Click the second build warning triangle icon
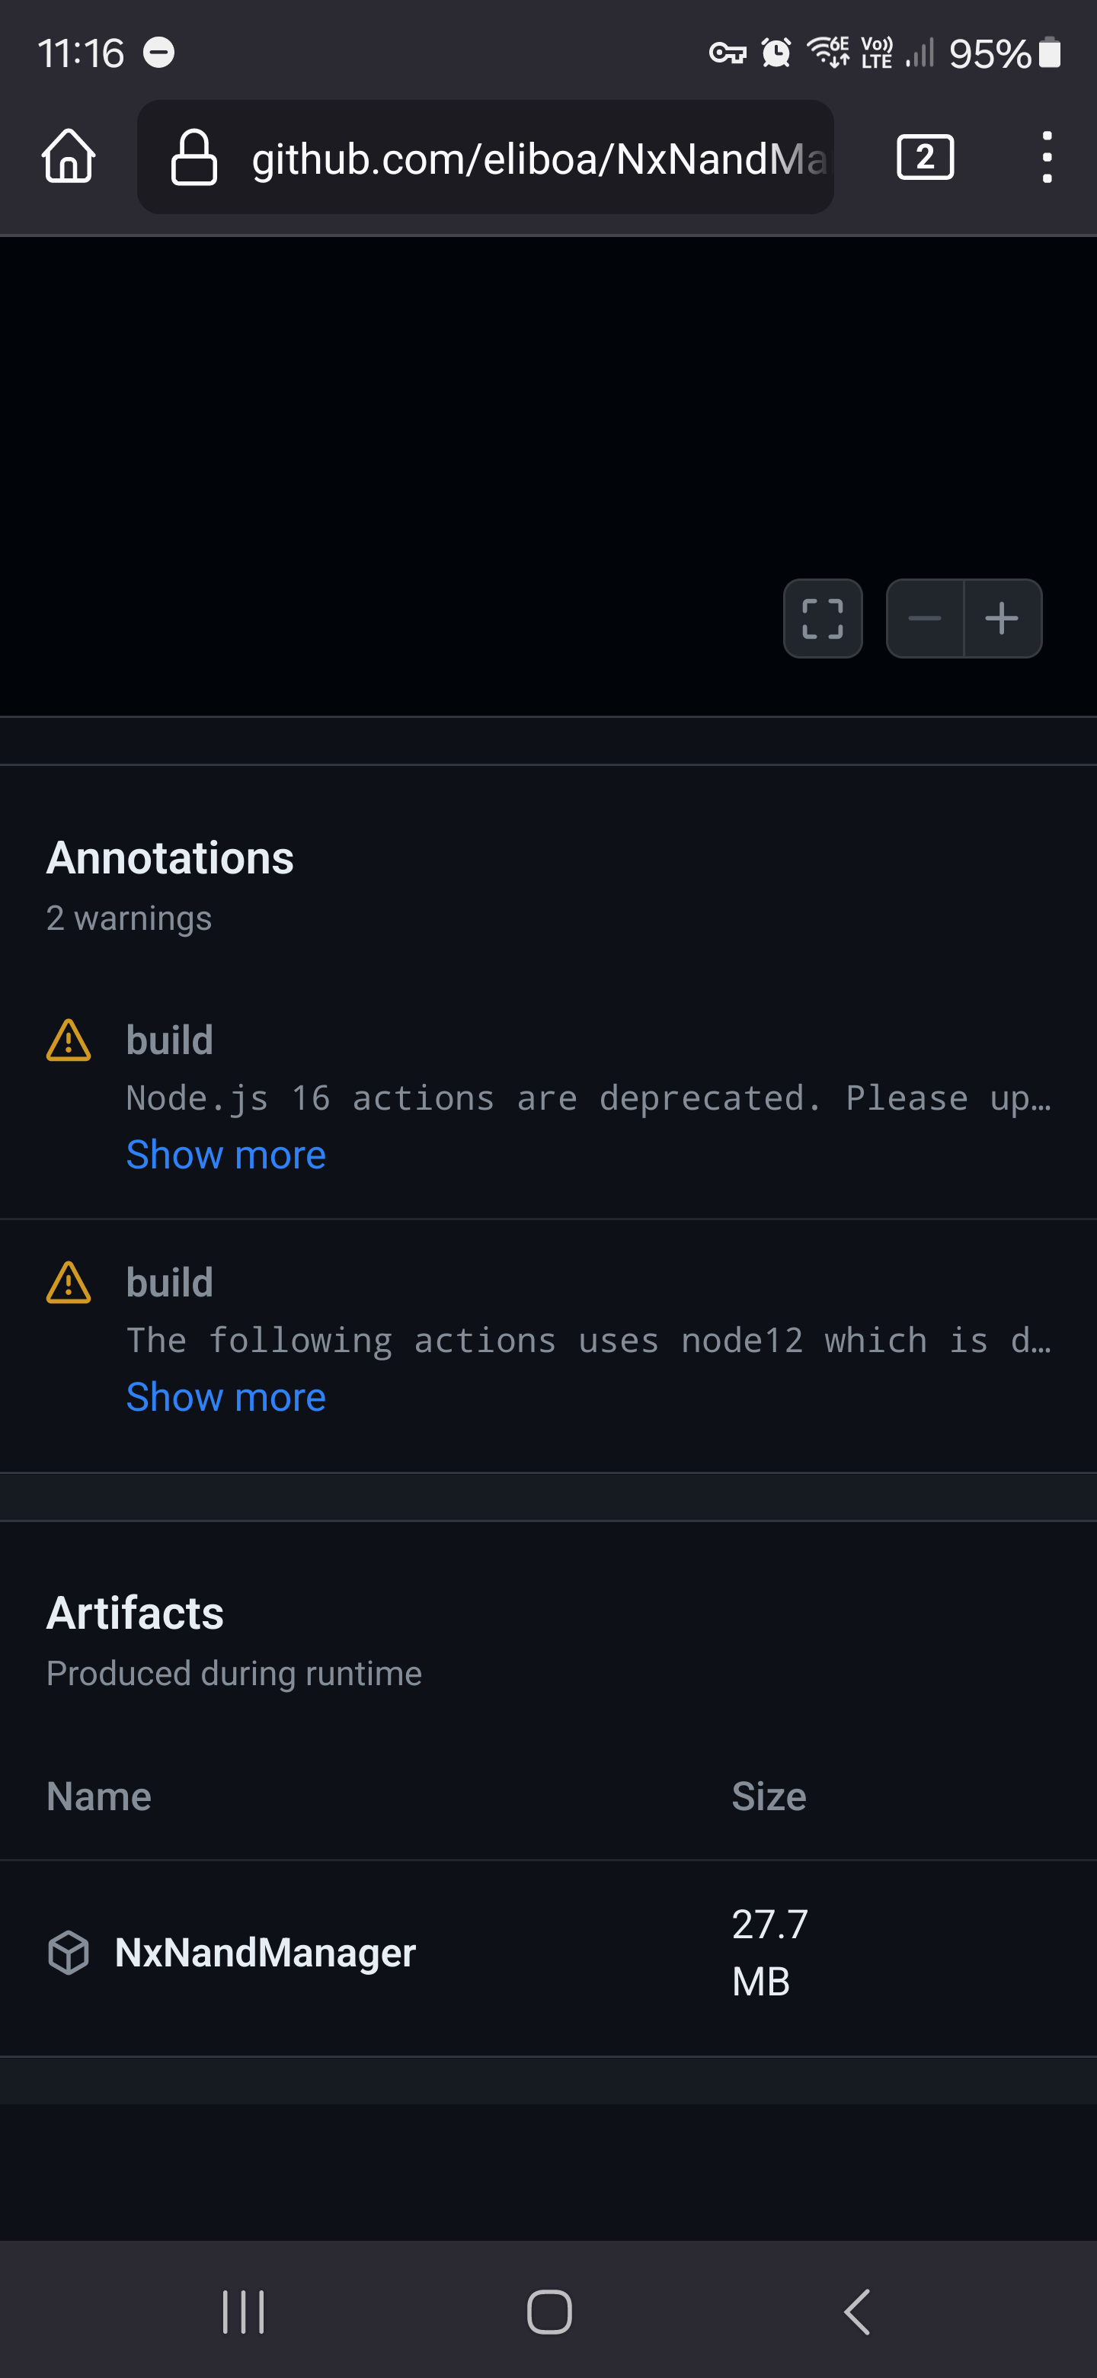Screen dimensions: 1097x2378 pos(69,1282)
